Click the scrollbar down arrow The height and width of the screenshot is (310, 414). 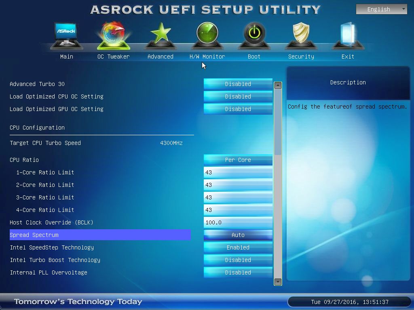point(278,281)
